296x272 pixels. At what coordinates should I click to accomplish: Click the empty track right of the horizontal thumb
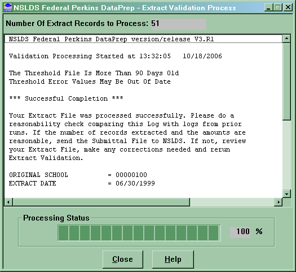[232, 202]
